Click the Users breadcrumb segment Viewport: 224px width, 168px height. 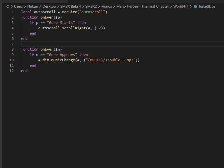(x=18, y=6)
